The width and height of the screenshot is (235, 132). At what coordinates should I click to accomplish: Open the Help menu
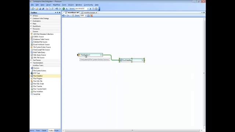(x=97, y=5)
